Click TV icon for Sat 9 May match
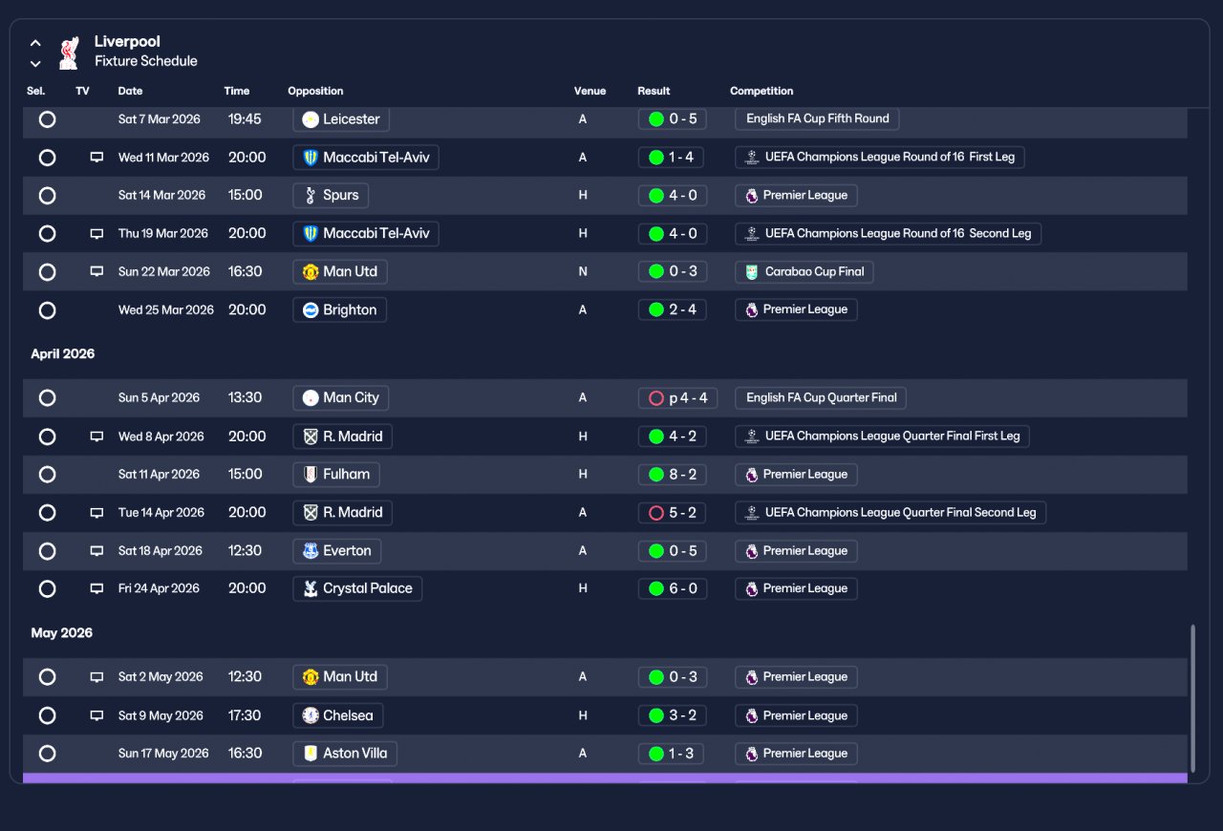The width and height of the screenshot is (1223, 831). (x=97, y=715)
